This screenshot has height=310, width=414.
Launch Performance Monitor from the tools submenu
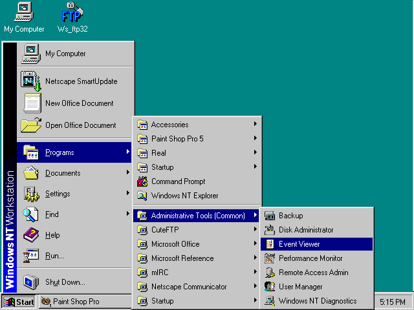pyautogui.click(x=316, y=258)
